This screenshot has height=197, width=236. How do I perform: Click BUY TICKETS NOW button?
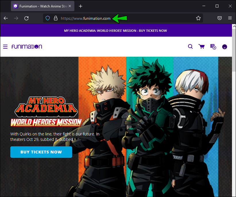tap(41, 152)
